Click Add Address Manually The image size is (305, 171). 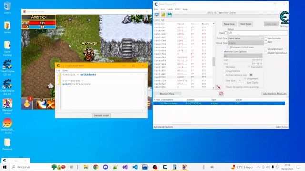pos(274,94)
